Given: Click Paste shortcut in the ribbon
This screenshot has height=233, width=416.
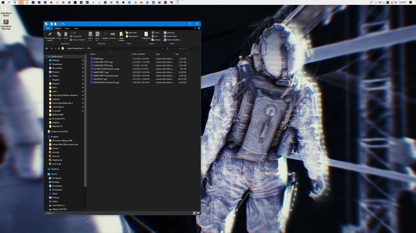Looking at the screenshot, I should [x=77, y=40].
